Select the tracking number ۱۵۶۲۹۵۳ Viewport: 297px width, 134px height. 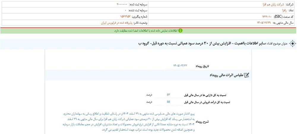[x=126, y=17]
